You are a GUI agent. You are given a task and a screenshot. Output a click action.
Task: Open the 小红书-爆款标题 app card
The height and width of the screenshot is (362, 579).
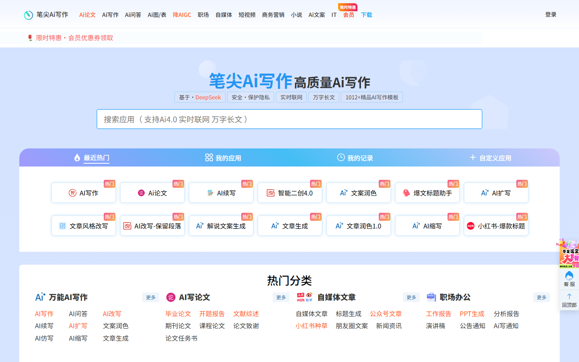point(496,226)
